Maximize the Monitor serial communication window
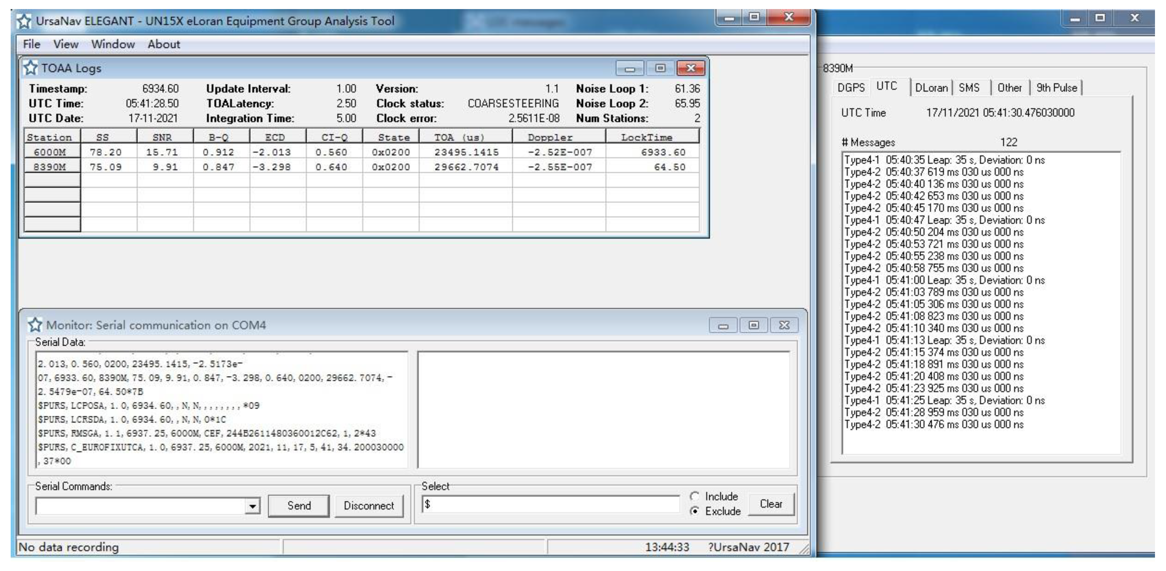Image resolution: width=1166 pixels, height=571 pixels. tap(754, 325)
